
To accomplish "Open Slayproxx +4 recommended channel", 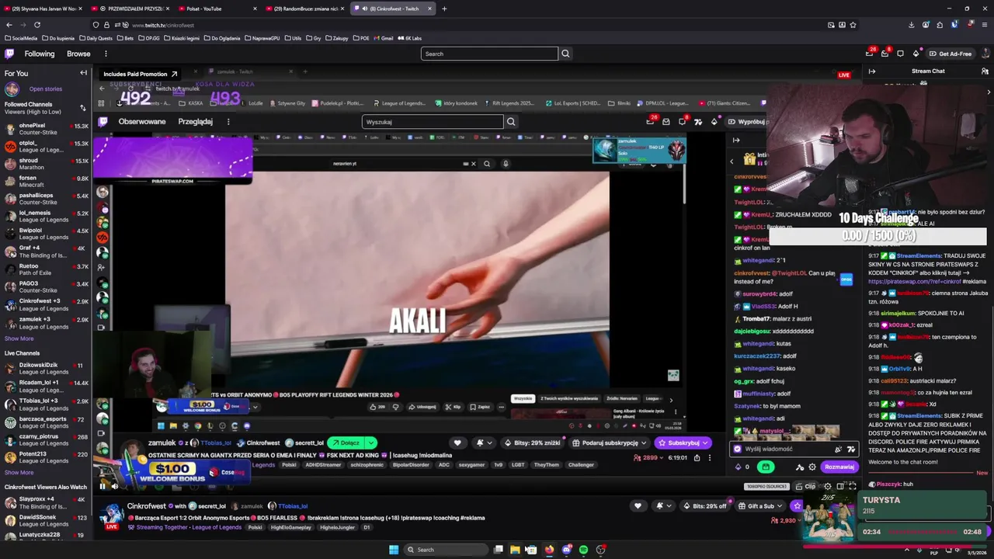I will [46, 502].
